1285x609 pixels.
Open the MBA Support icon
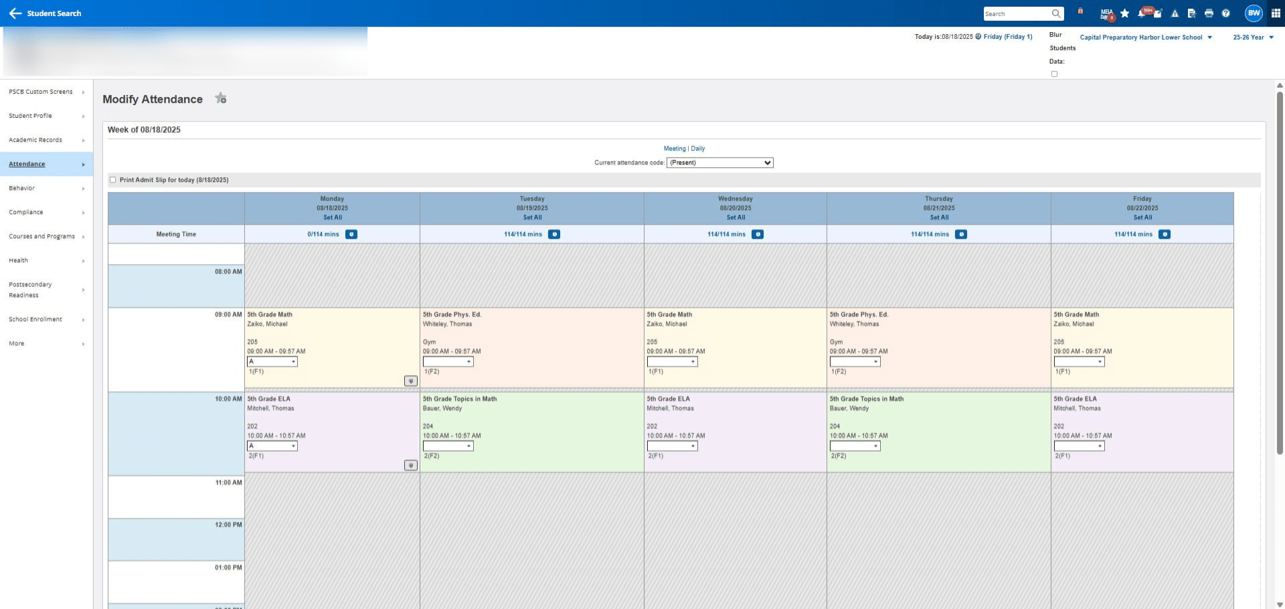pos(1107,13)
